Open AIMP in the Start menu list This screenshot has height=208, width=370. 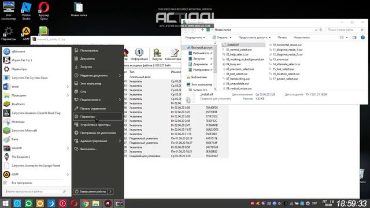(x=36, y=174)
